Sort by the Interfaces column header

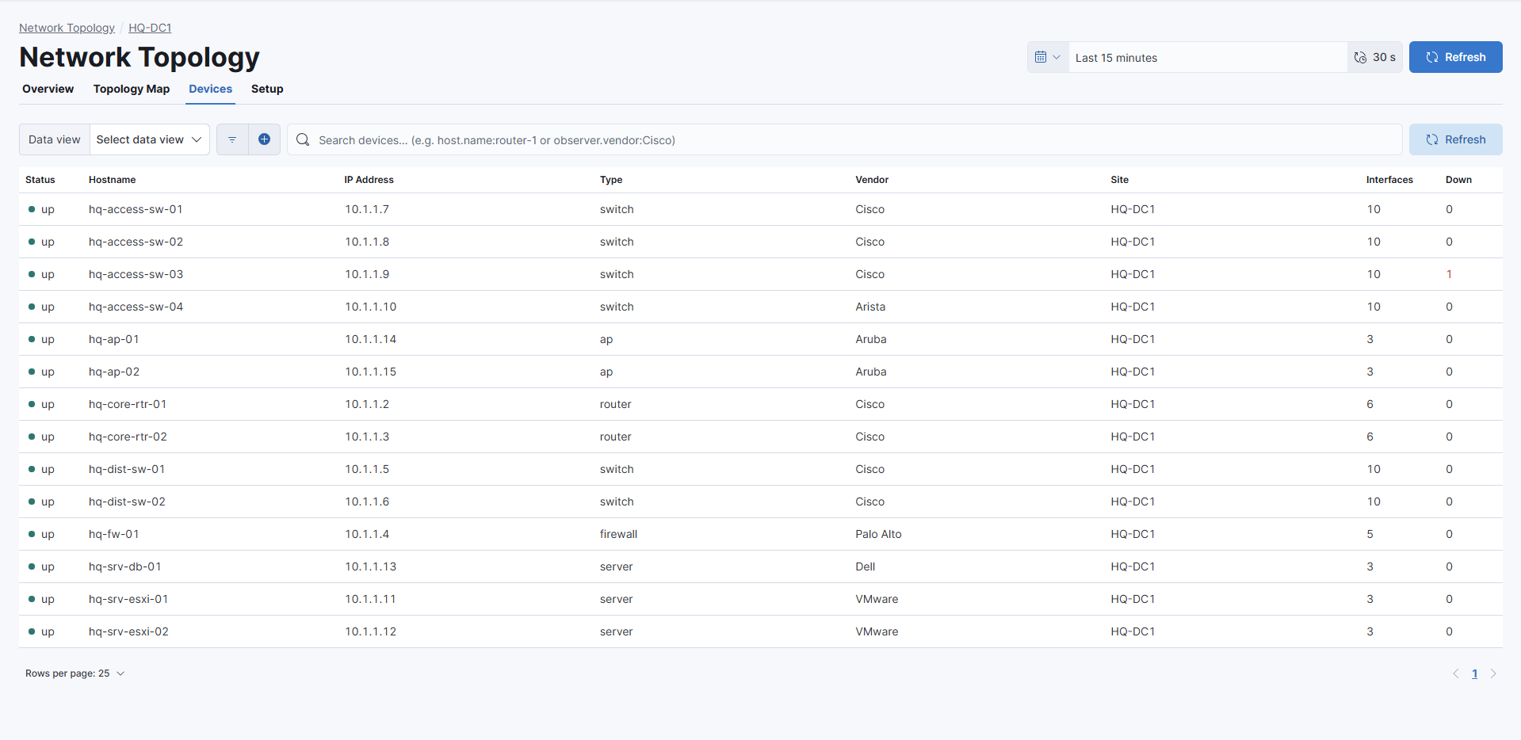[x=1389, y=180]
